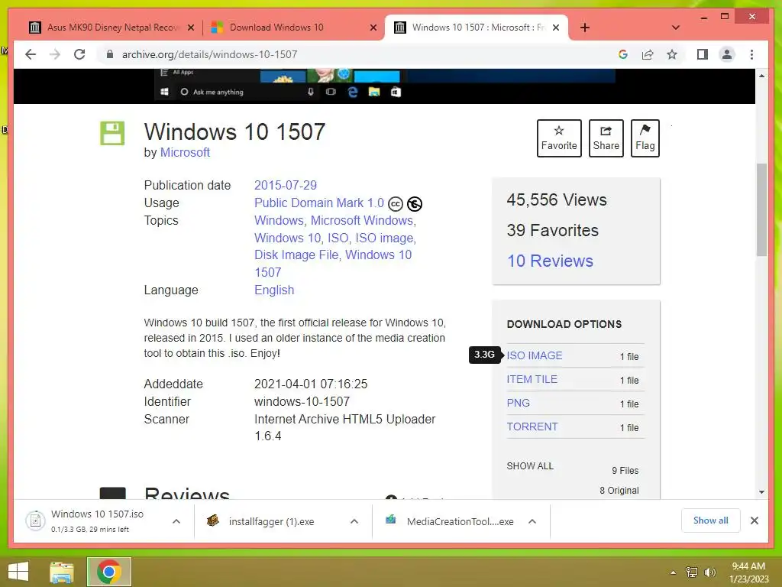This screenshot has height=587, width=782.
Task: Open the volume speaker tray icon
Action: pyautogui.click(x=709, y=572)
